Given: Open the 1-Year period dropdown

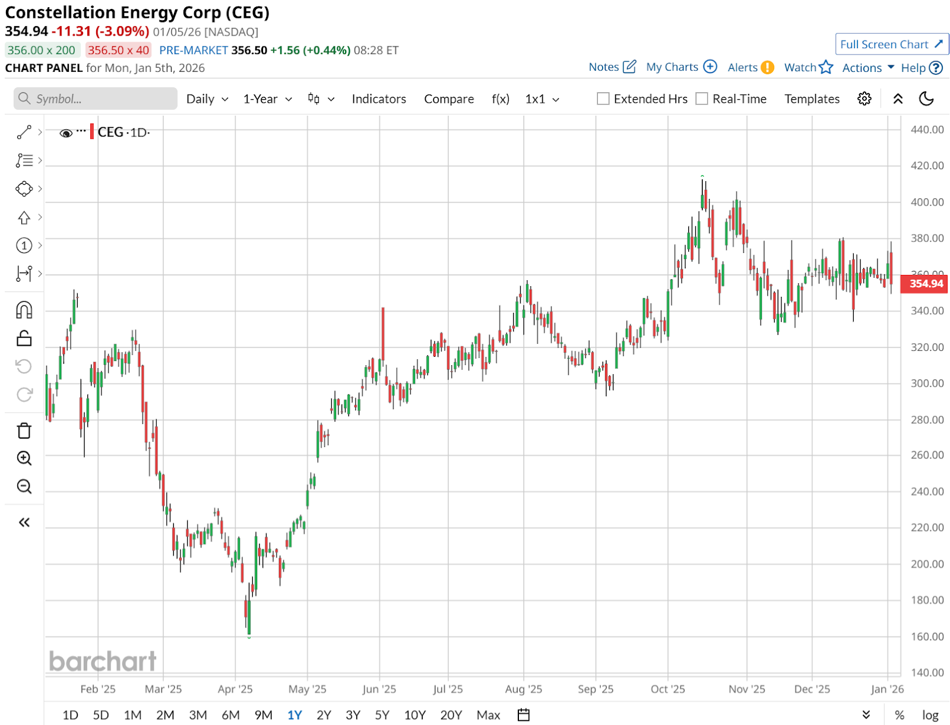Looking at the screenshot, I should click(x=268, y=99).
